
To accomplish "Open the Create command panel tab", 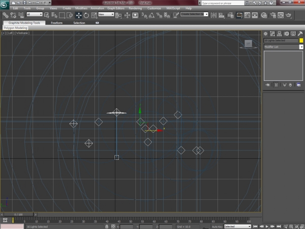I will click(x=265, y=34).
